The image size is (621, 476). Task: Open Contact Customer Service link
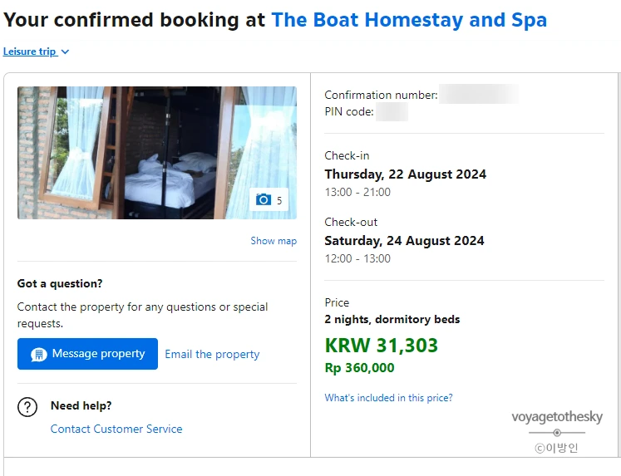[x=116, y=429]
